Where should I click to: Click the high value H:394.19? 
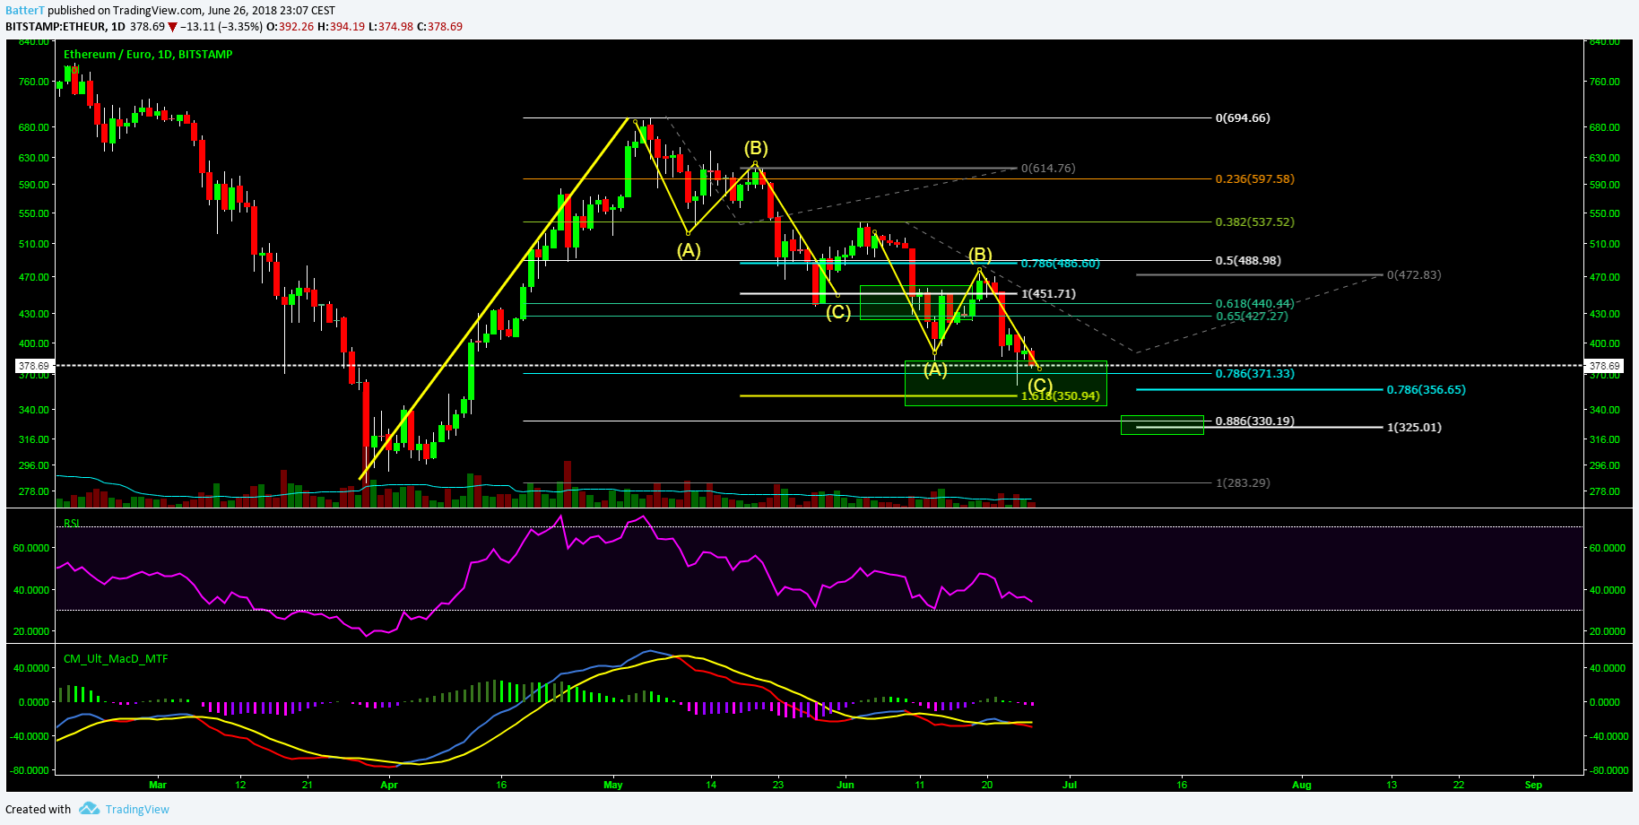click(342, 27)
